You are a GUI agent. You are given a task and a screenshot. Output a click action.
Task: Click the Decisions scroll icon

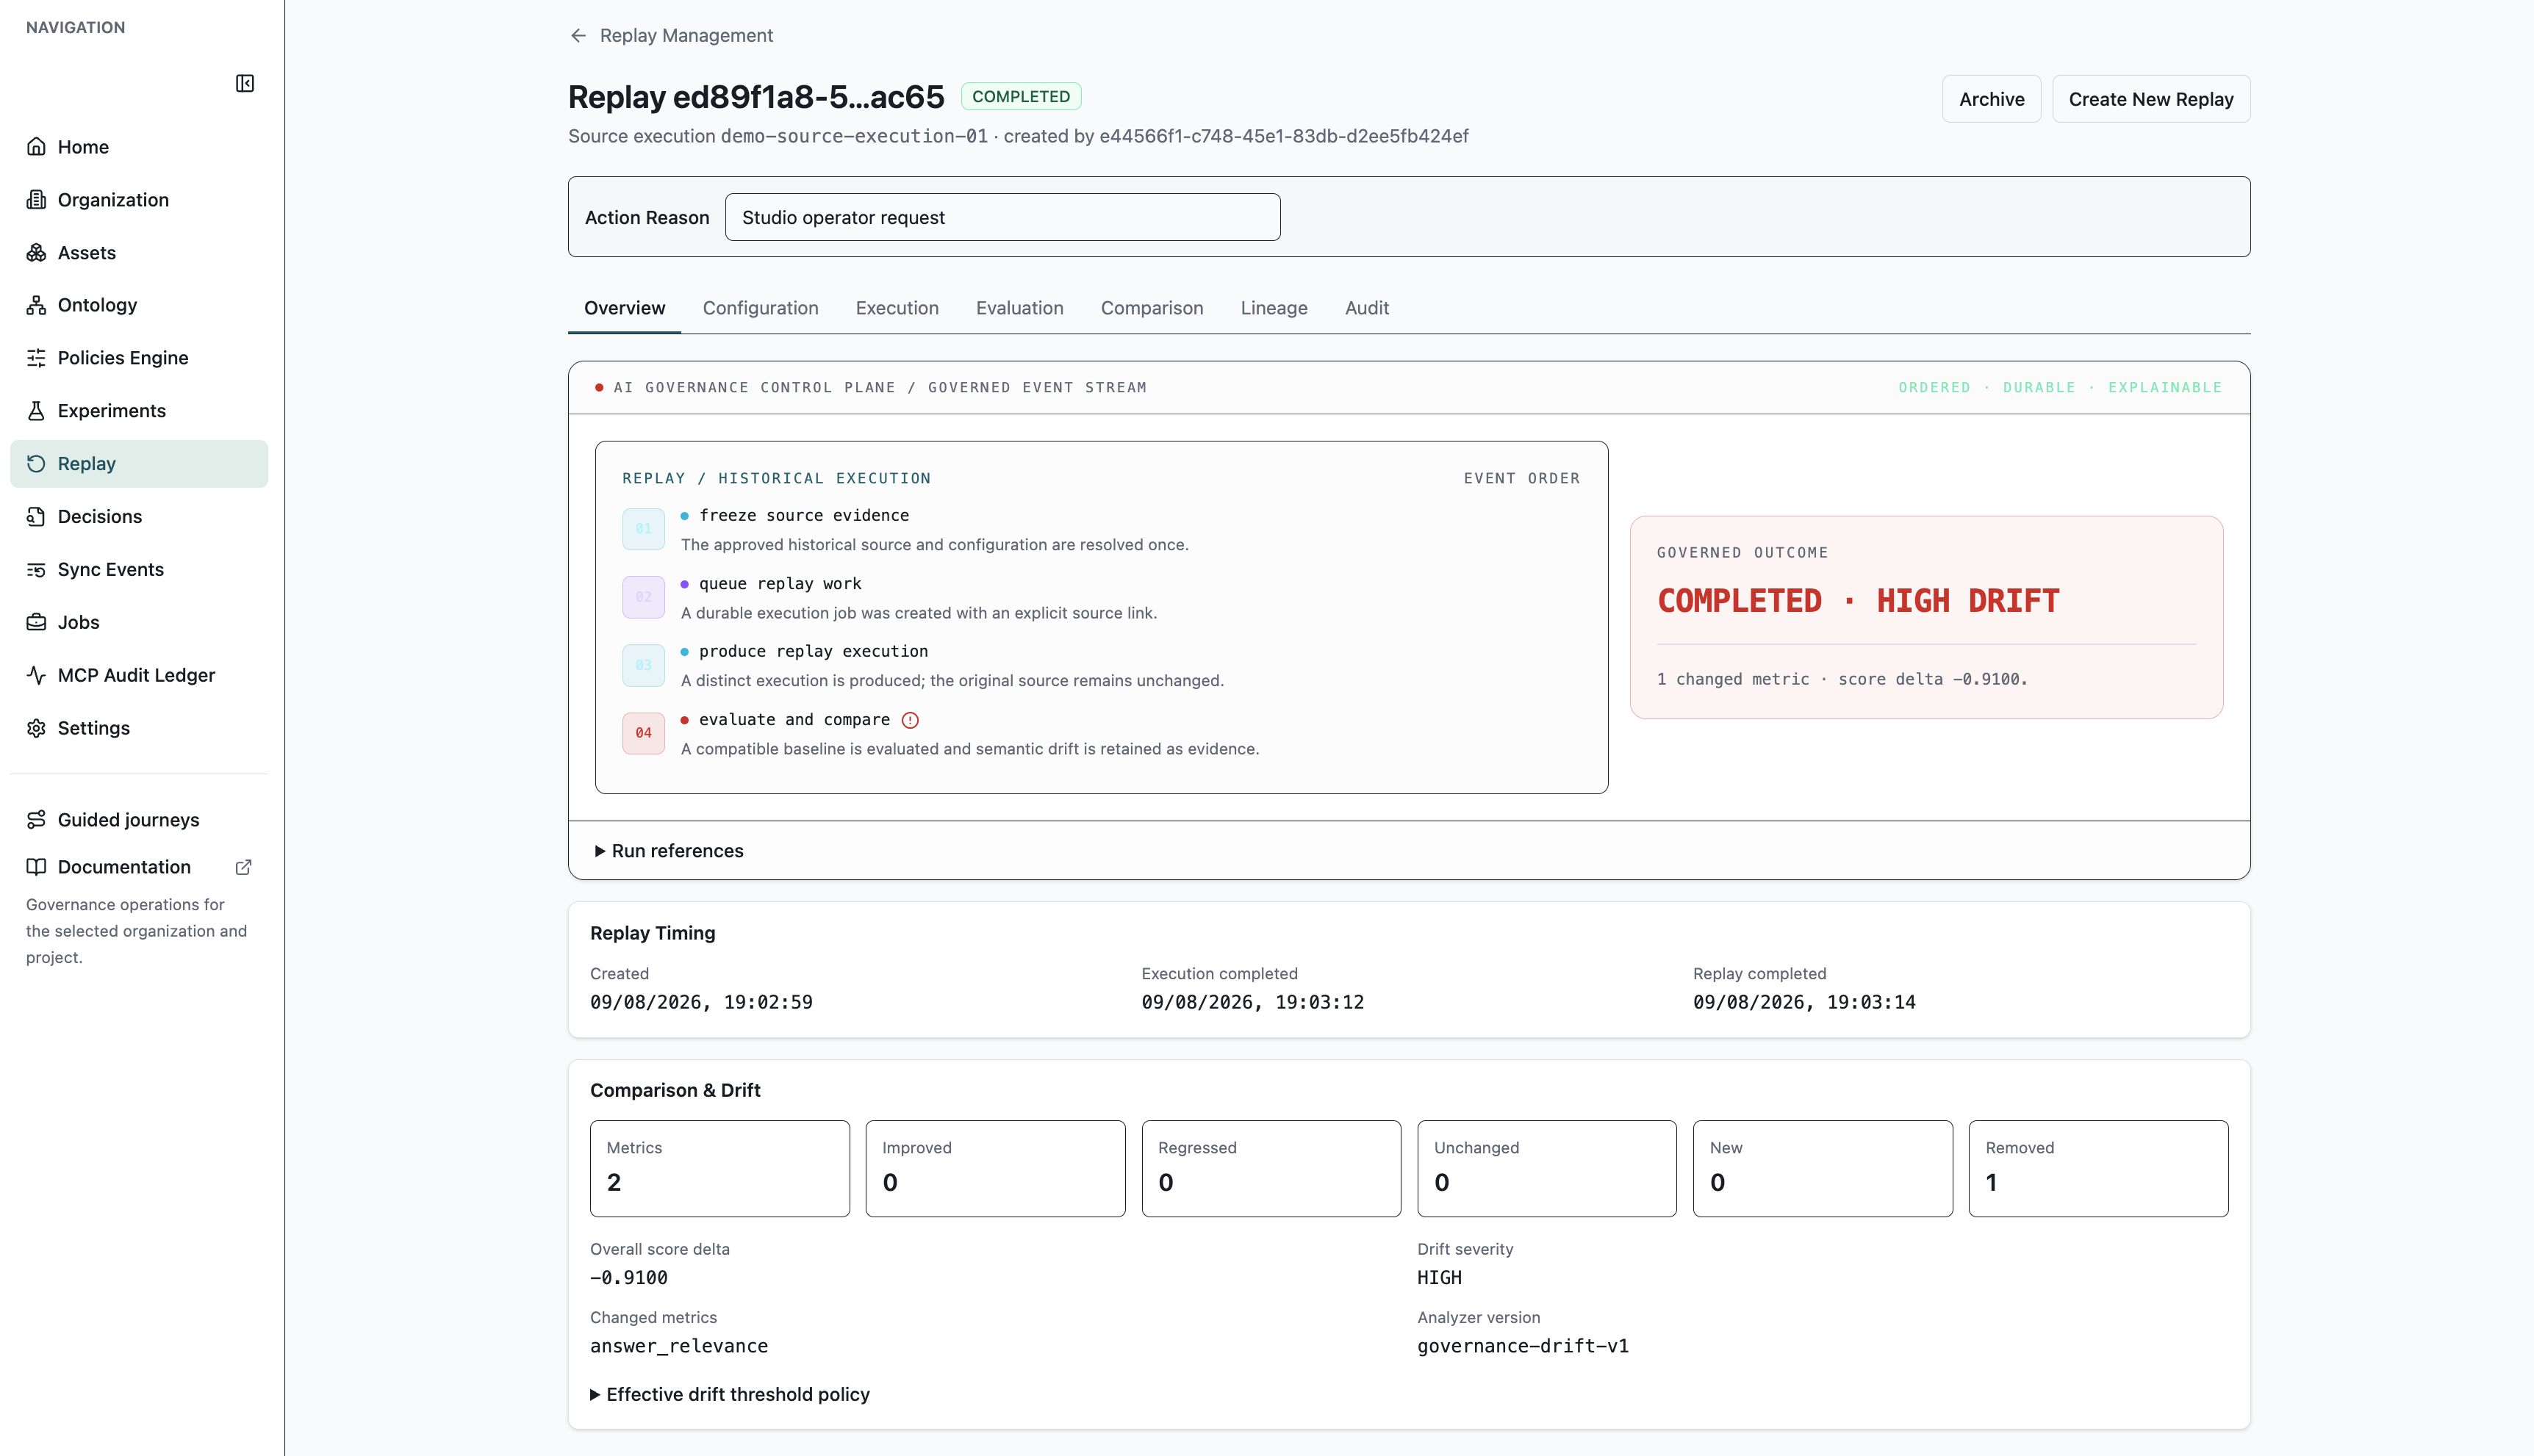[37, 517]
